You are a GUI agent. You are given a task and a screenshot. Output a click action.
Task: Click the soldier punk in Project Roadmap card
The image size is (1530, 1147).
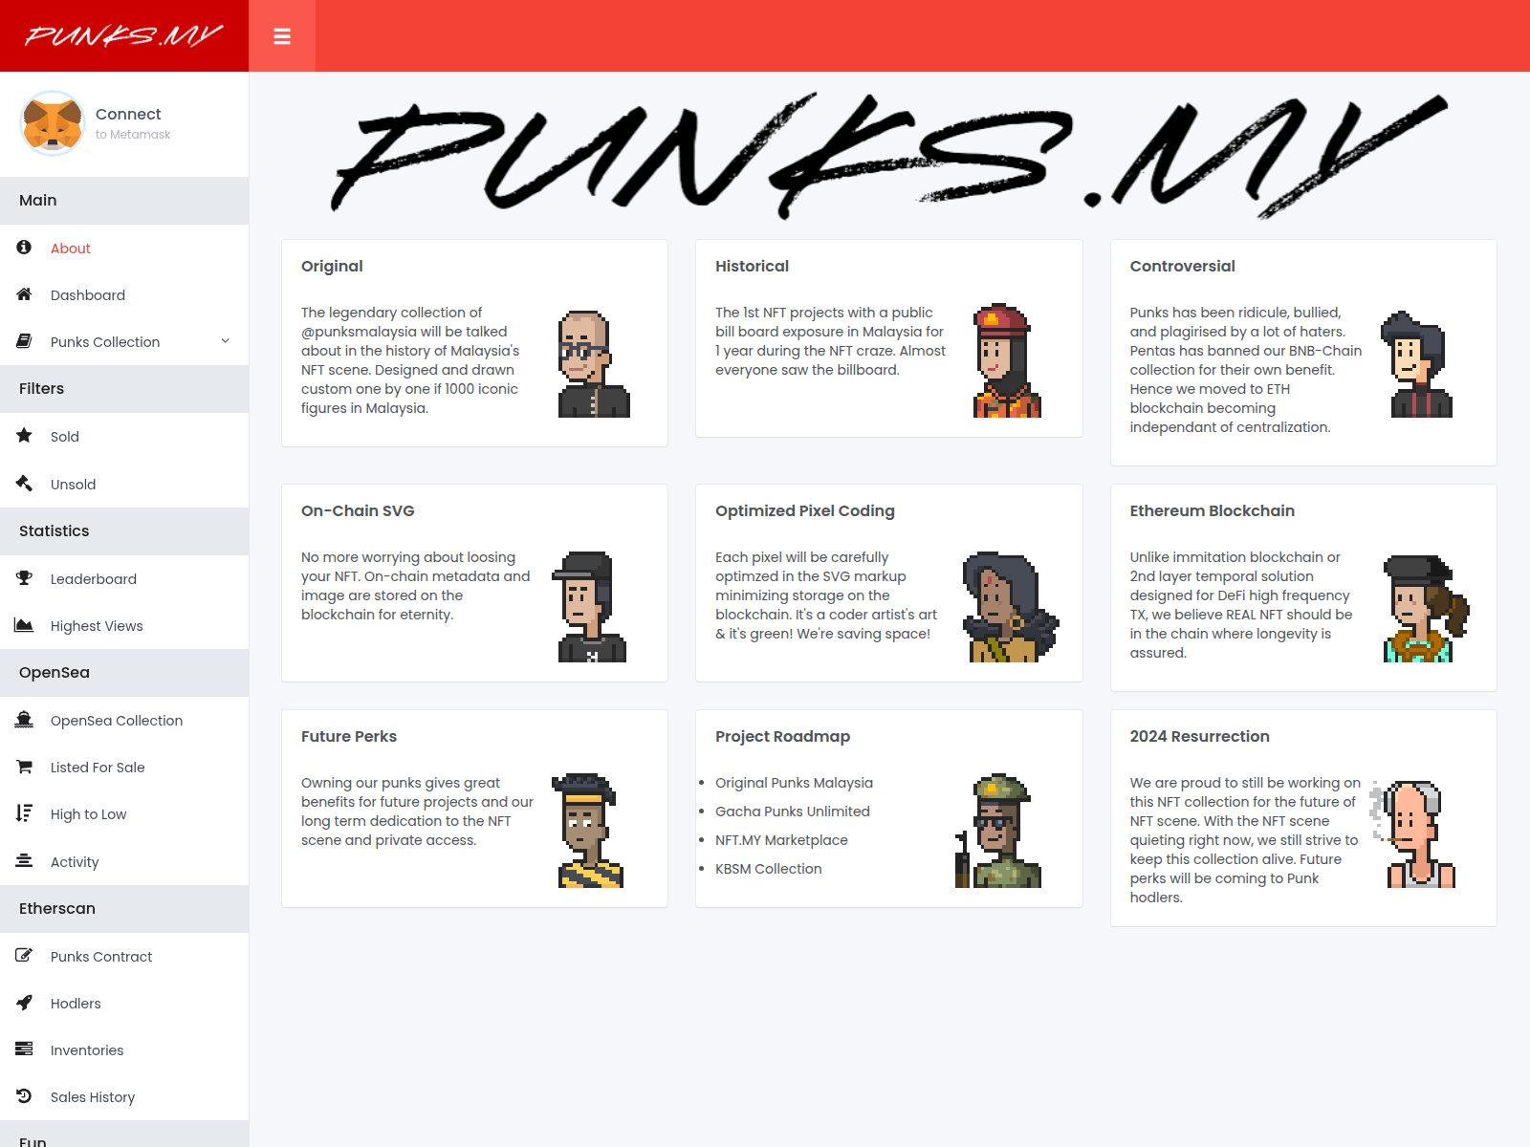[998, 831]
